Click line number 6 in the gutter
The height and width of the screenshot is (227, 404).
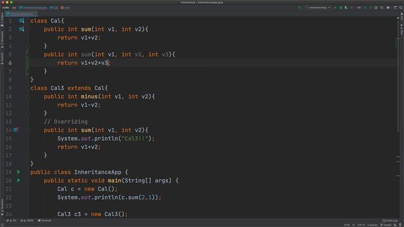(x=10, y=63)
